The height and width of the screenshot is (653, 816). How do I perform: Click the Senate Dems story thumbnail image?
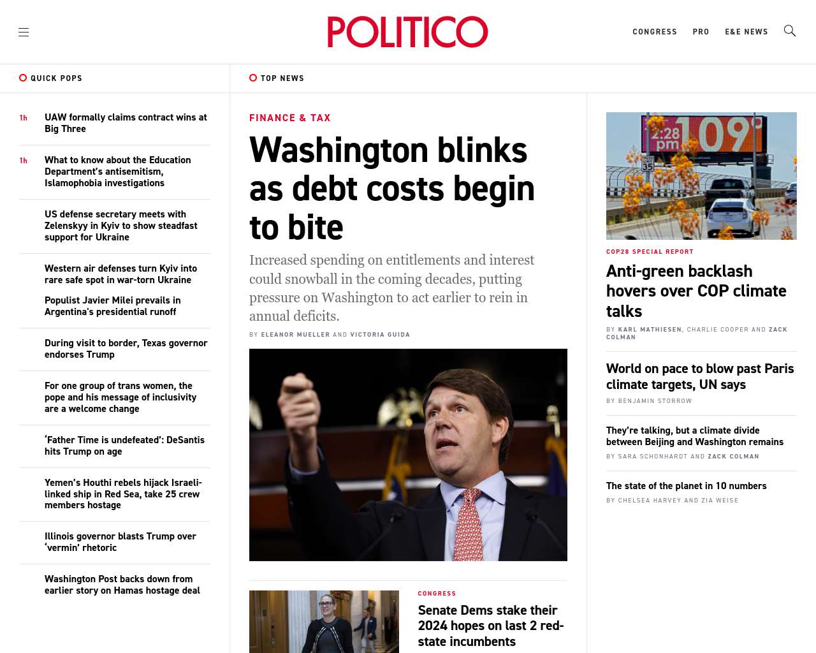point(324,622)
